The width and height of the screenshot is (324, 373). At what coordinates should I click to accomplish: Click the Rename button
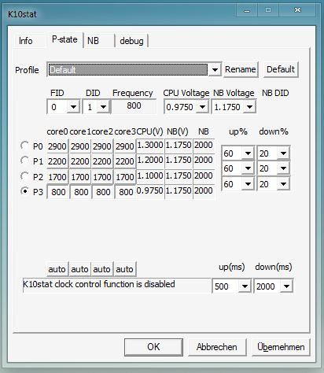point(241,69)
